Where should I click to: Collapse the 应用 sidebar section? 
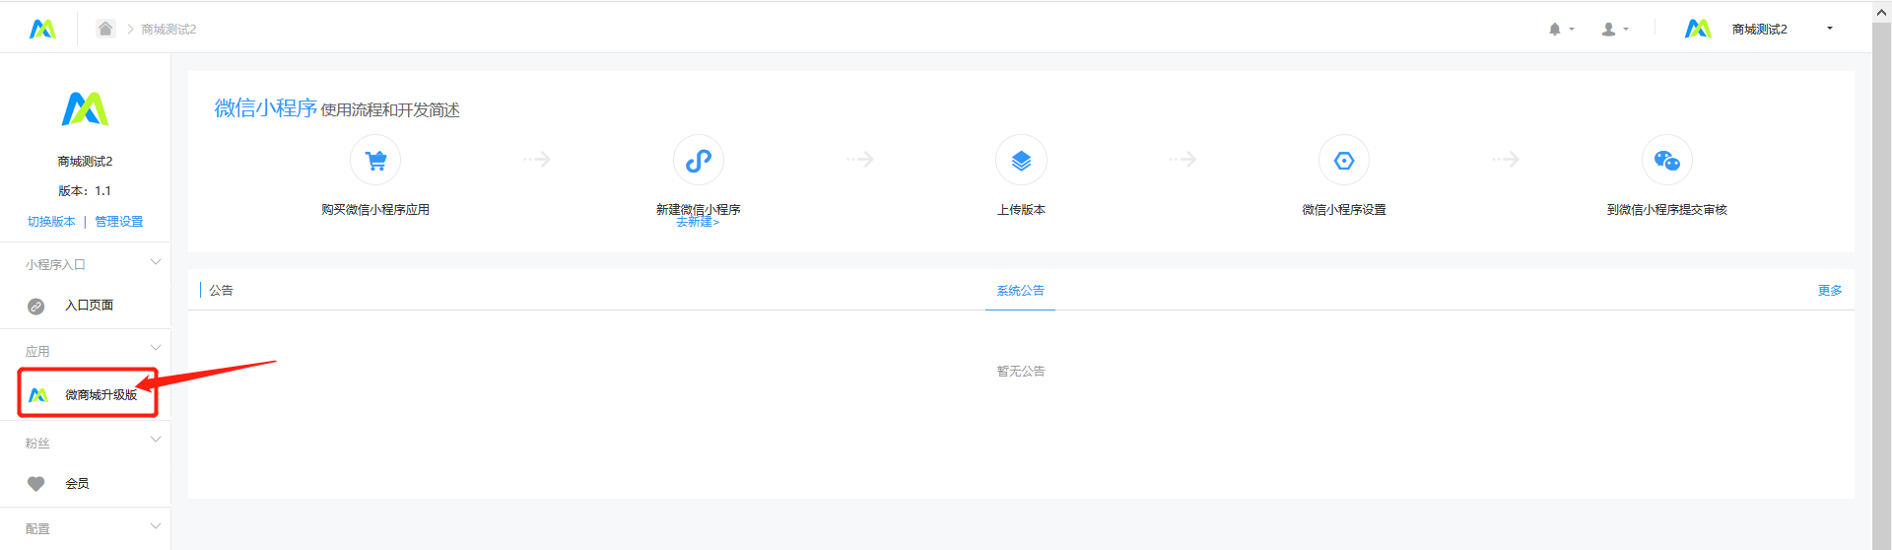coord(156,348)
